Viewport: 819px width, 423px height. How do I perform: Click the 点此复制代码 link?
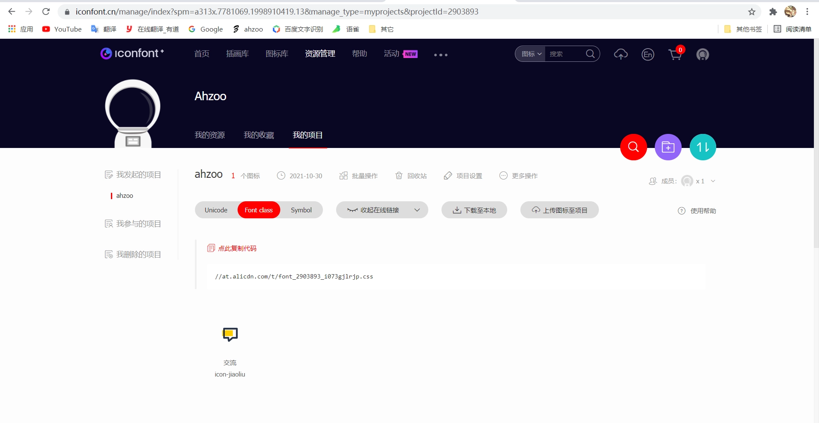237,248
